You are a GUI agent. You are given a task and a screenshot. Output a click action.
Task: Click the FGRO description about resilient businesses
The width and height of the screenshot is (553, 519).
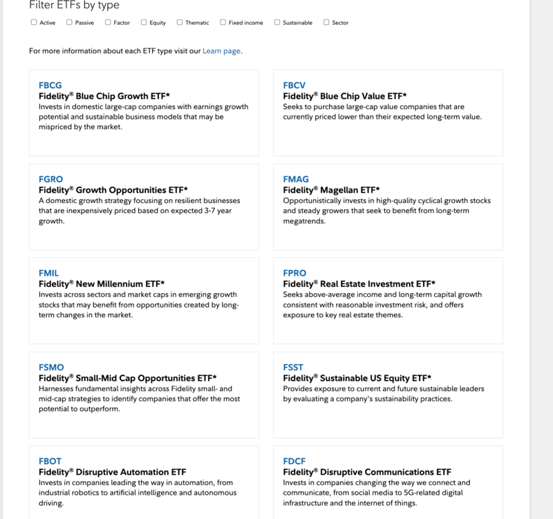(x=140, y=211)
